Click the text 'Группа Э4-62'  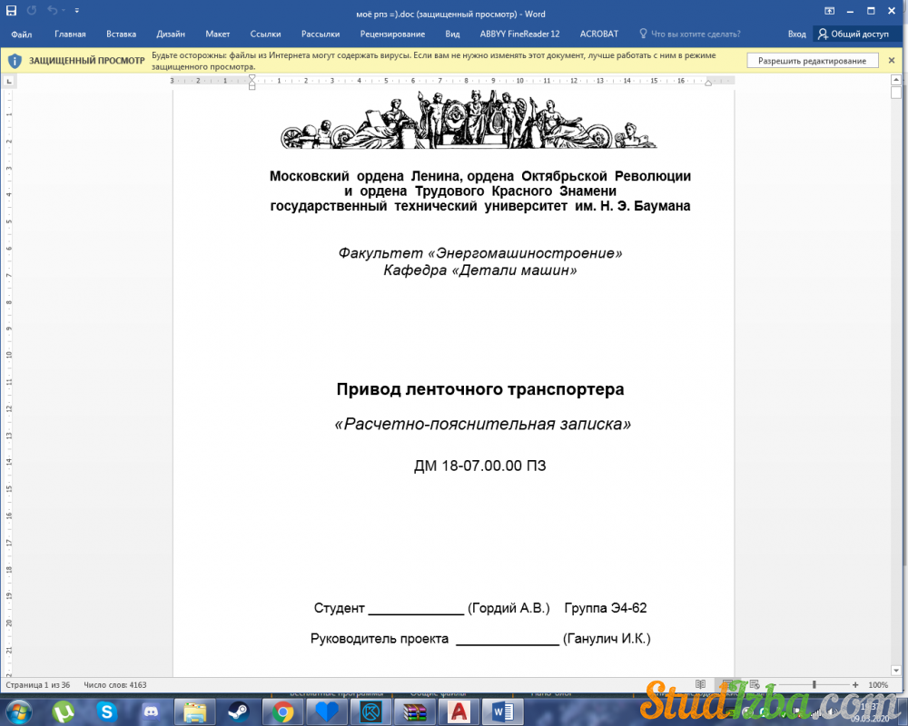[605, 608]
